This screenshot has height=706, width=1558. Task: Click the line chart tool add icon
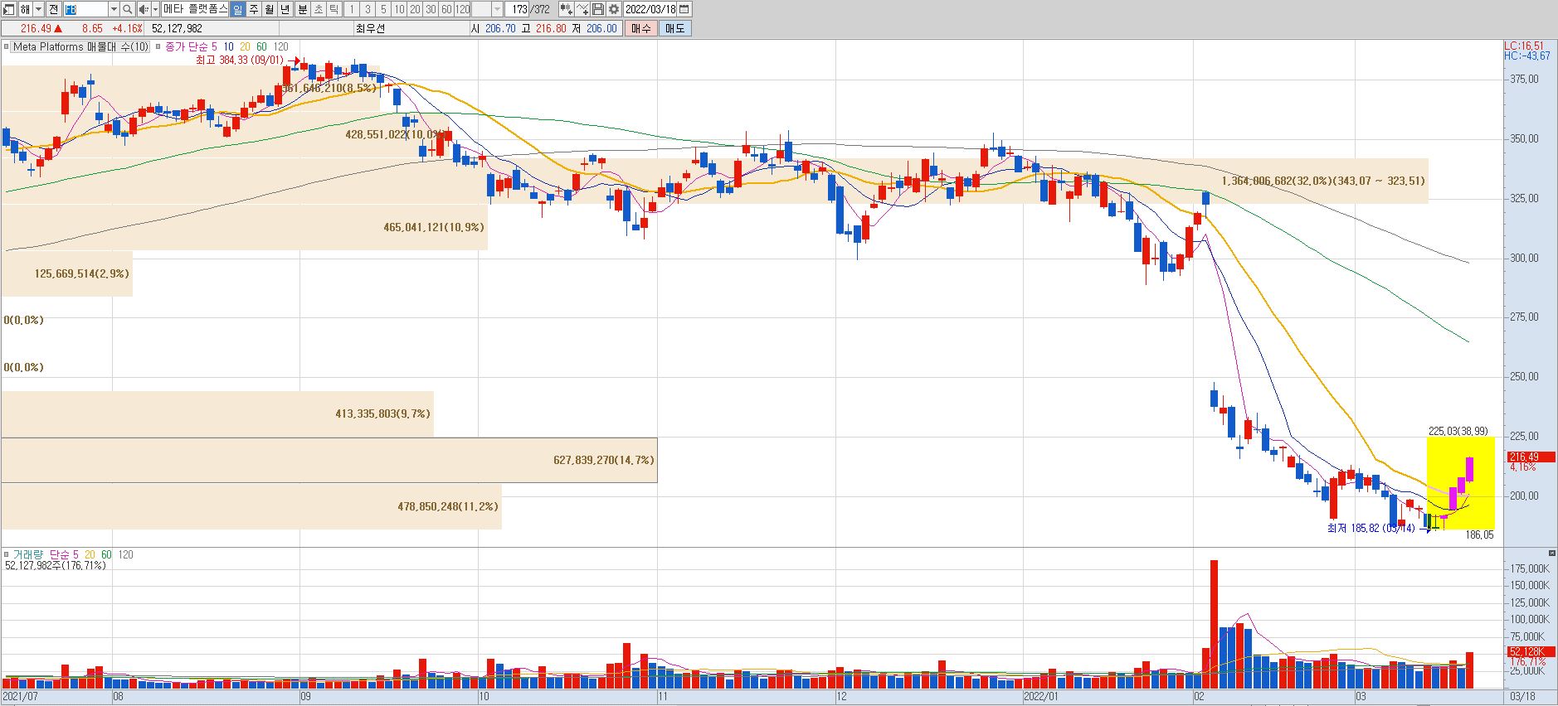pos(582,9)
